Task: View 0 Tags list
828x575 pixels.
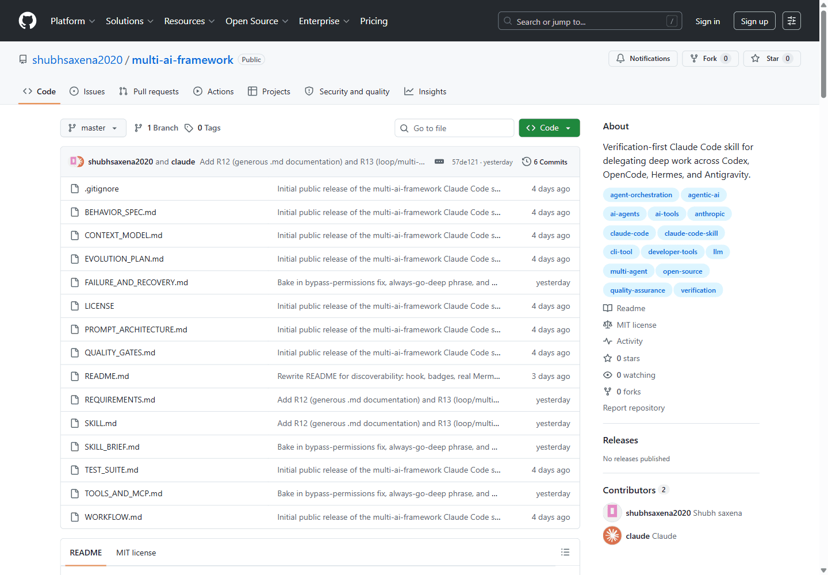Action: pyautogui.click(x=203, y=128)
